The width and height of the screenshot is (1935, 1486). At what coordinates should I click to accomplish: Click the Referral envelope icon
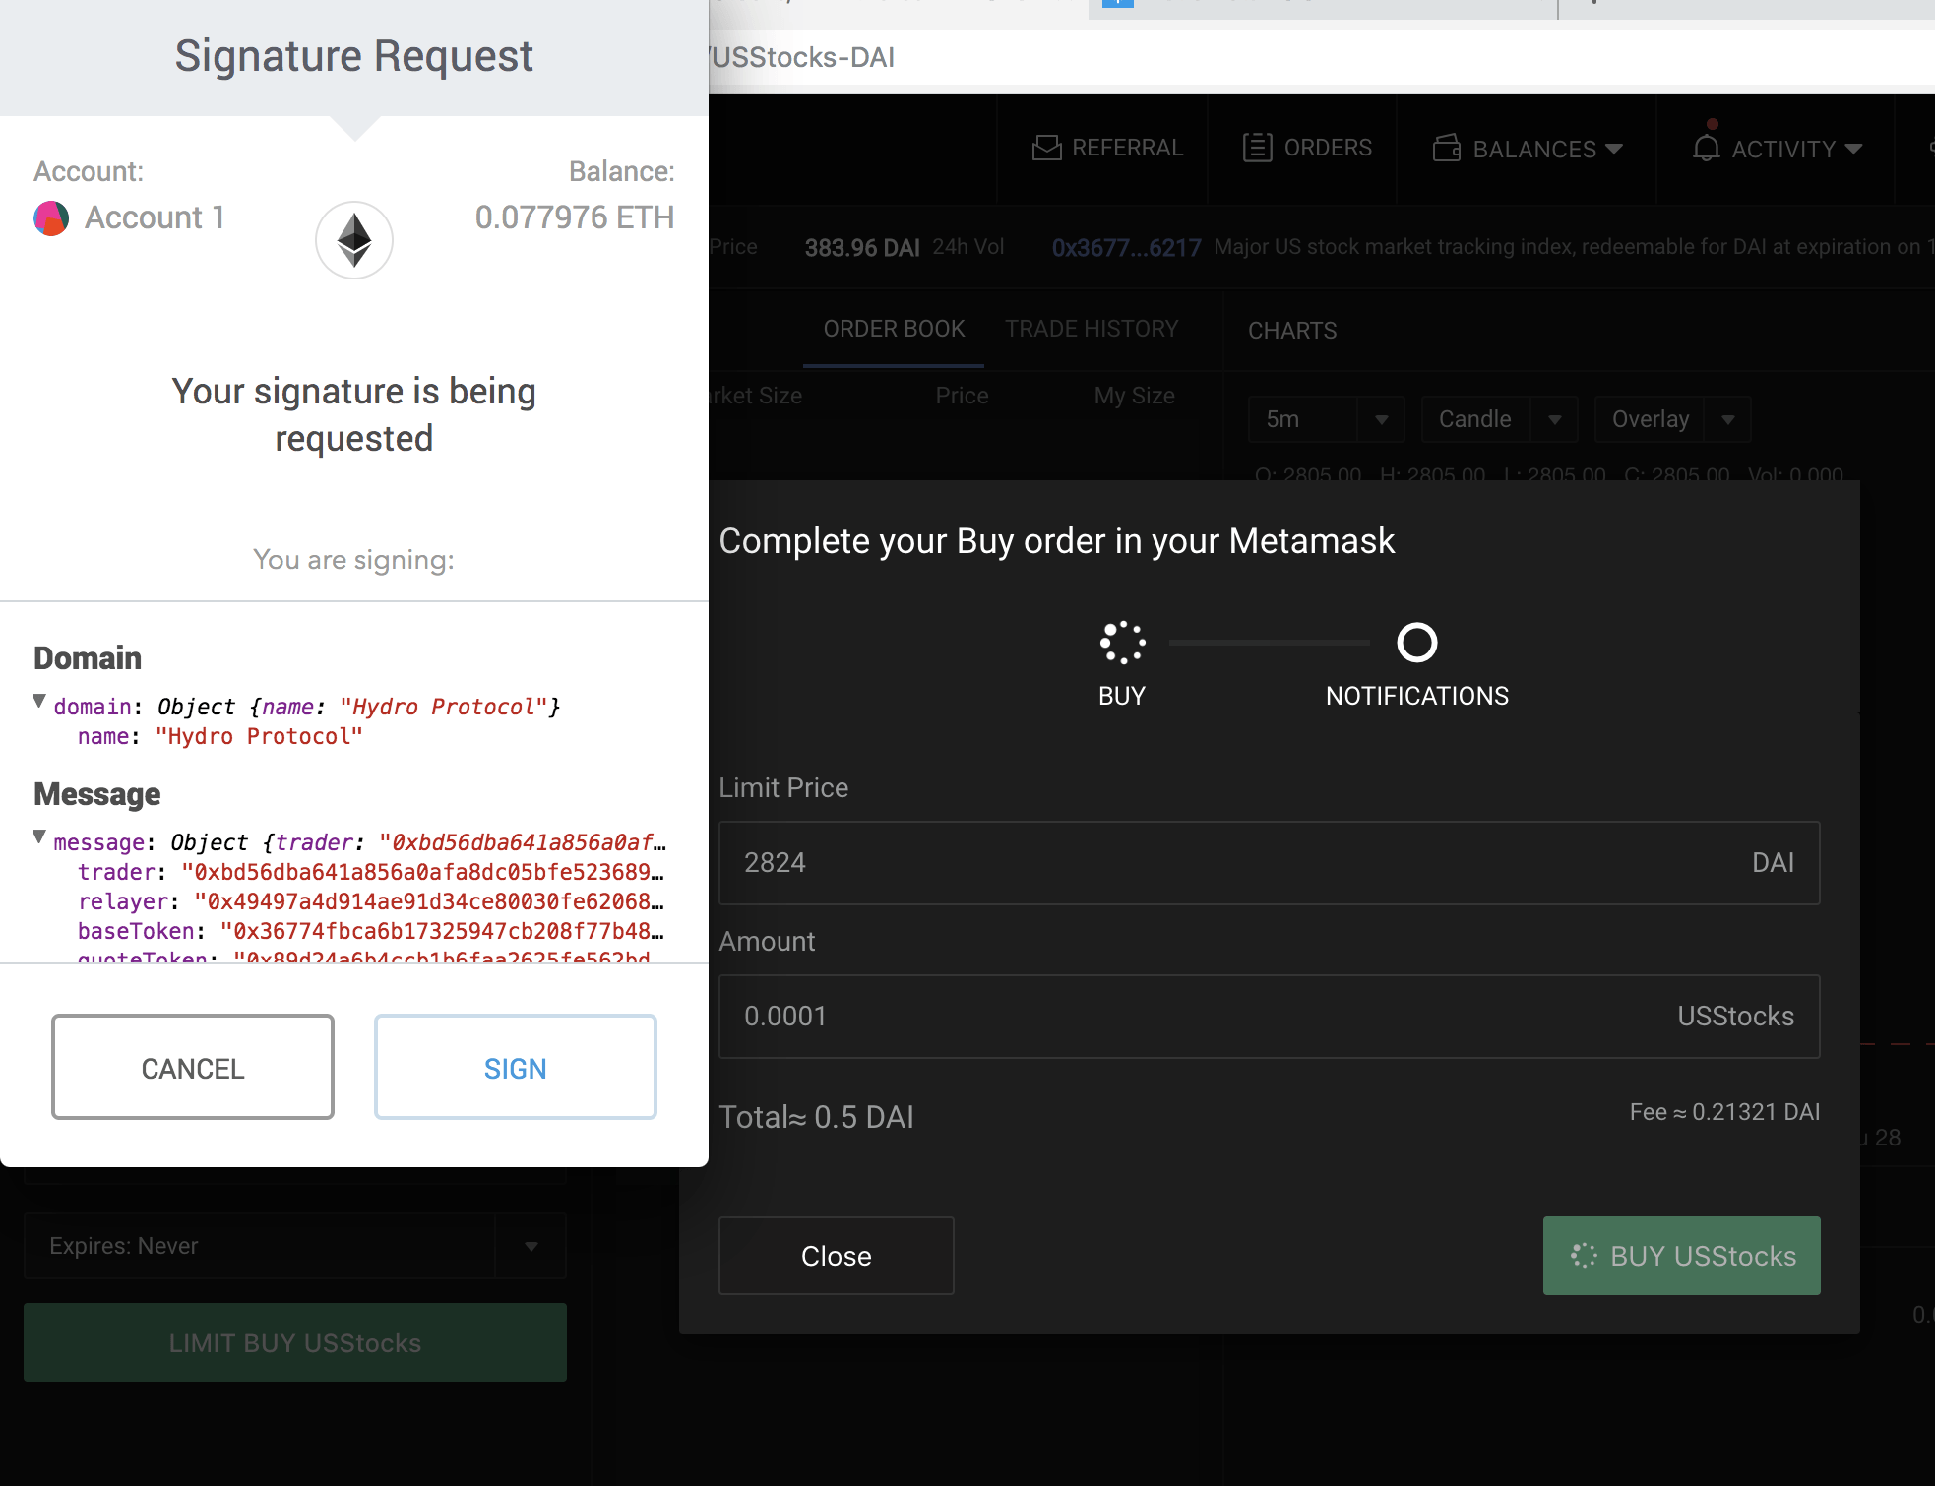[1046, 148]
